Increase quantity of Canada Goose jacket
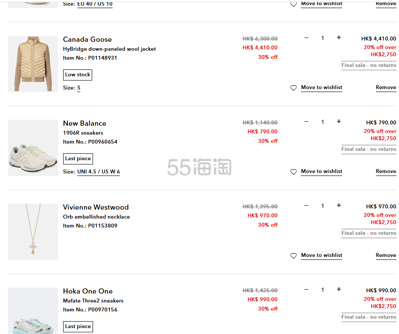Screen dimensions: 399x334 339,37
